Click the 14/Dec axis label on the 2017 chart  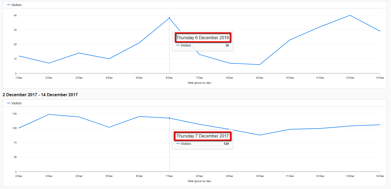click(x=380, y=176)
